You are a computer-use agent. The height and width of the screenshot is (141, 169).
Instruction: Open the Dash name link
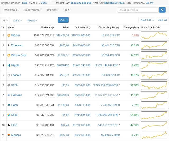15,105
